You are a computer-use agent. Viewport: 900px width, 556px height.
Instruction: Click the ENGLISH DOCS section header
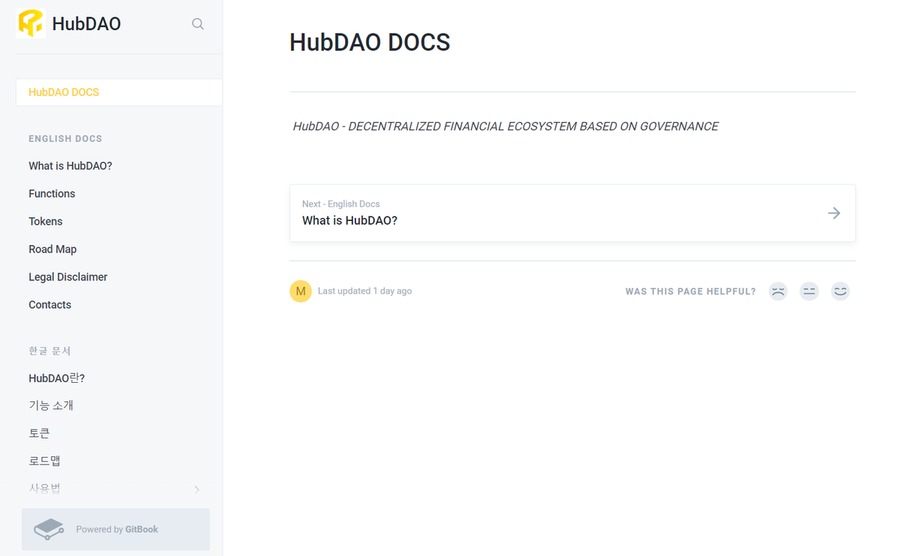(65, 139)
